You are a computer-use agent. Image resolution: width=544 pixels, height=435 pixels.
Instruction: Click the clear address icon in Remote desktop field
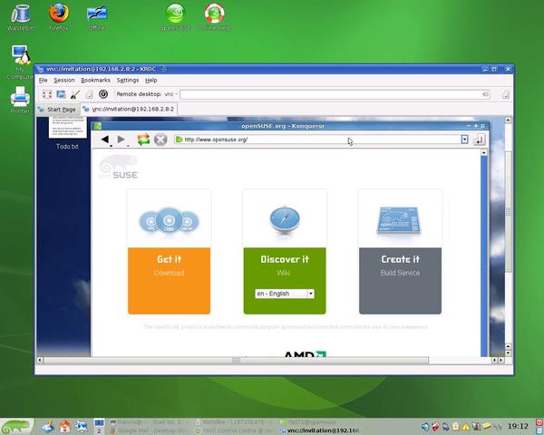point(485,94)
